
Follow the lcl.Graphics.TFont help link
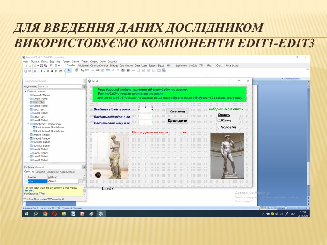35,194
